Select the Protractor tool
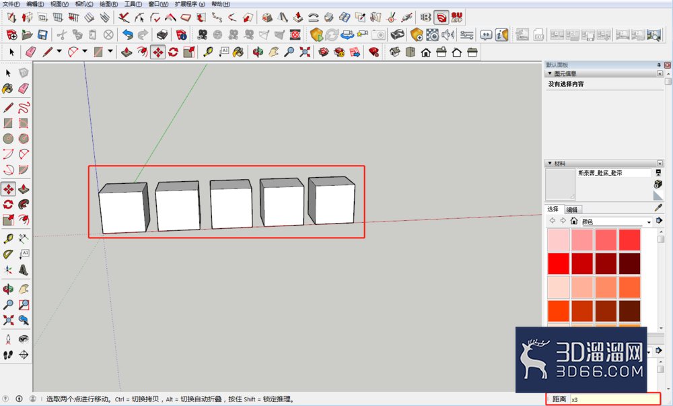The image size is (673, 406). point(8,254)
